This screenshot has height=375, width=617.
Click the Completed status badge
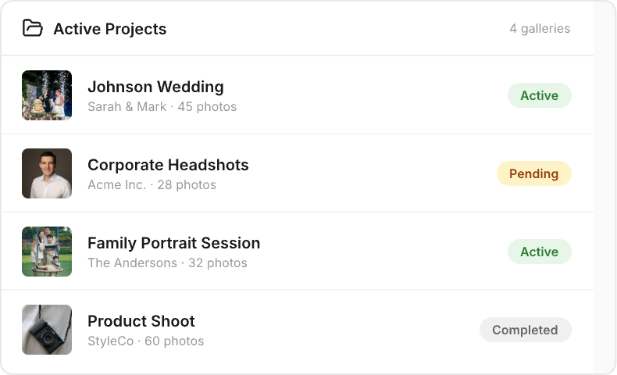[525, 330]
